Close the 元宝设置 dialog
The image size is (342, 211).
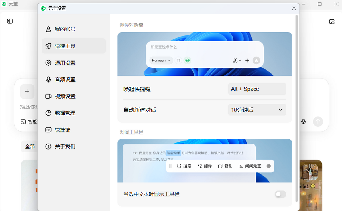tap(294, 9)
